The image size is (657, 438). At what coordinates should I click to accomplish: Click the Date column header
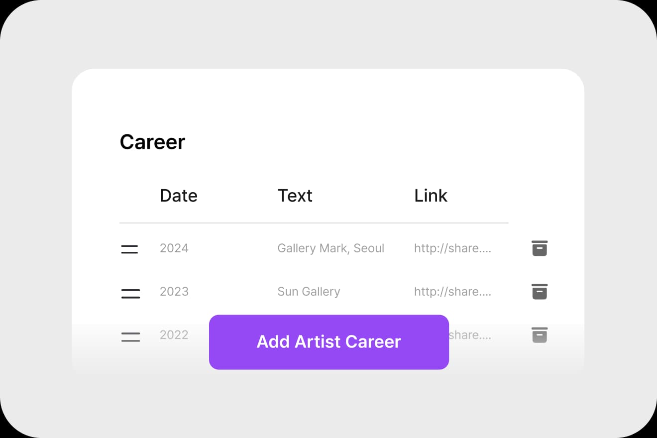point(178,196)
